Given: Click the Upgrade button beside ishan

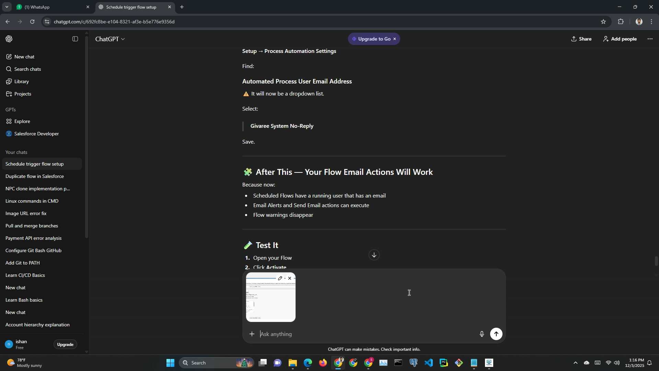Looking at the screenshot, I should [65, 344].
